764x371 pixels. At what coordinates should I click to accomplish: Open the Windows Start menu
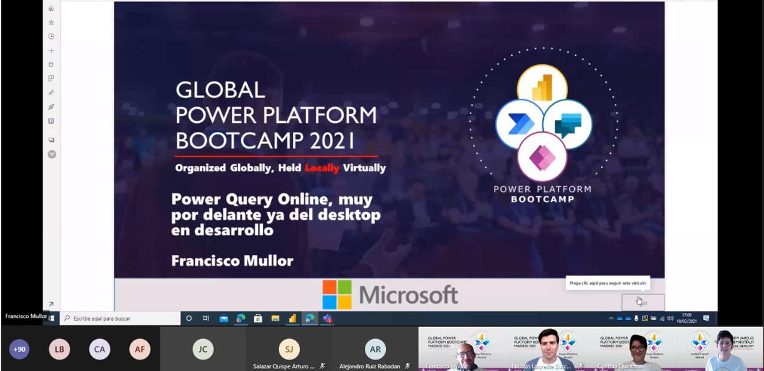point(51,317)
